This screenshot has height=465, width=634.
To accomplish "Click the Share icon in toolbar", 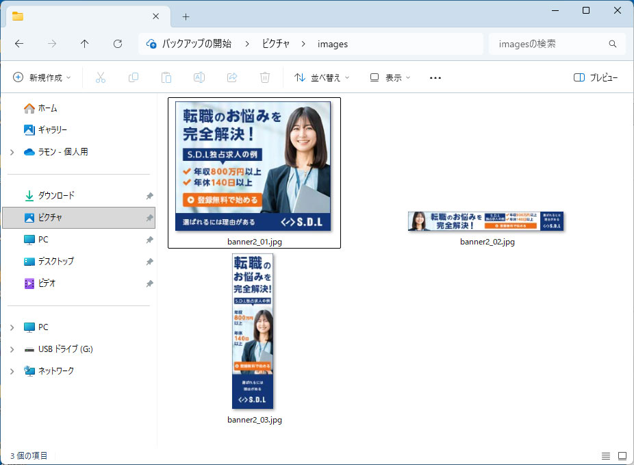I will [x=232, y=77].
